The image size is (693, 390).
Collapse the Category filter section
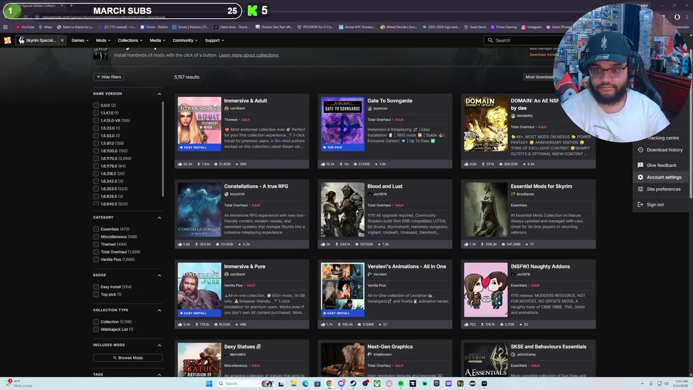tap(159, 217)
